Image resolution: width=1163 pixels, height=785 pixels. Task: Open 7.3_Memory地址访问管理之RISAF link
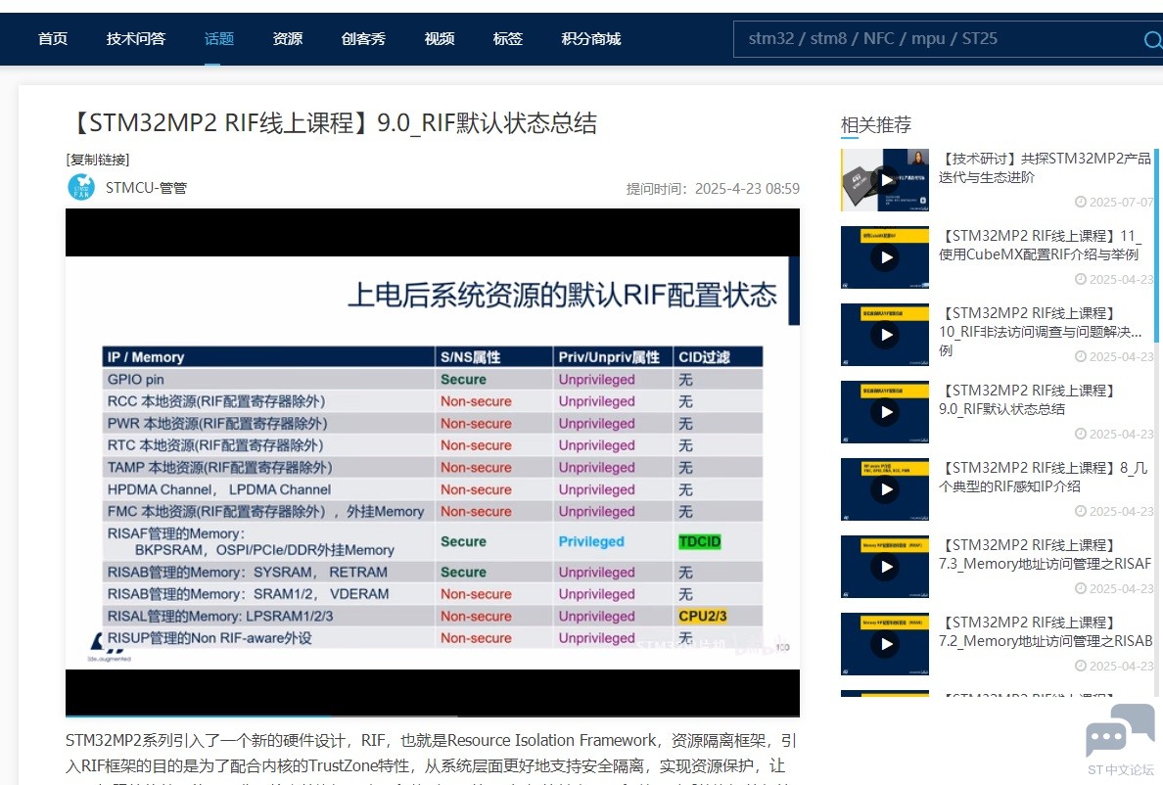[1046, 554]
